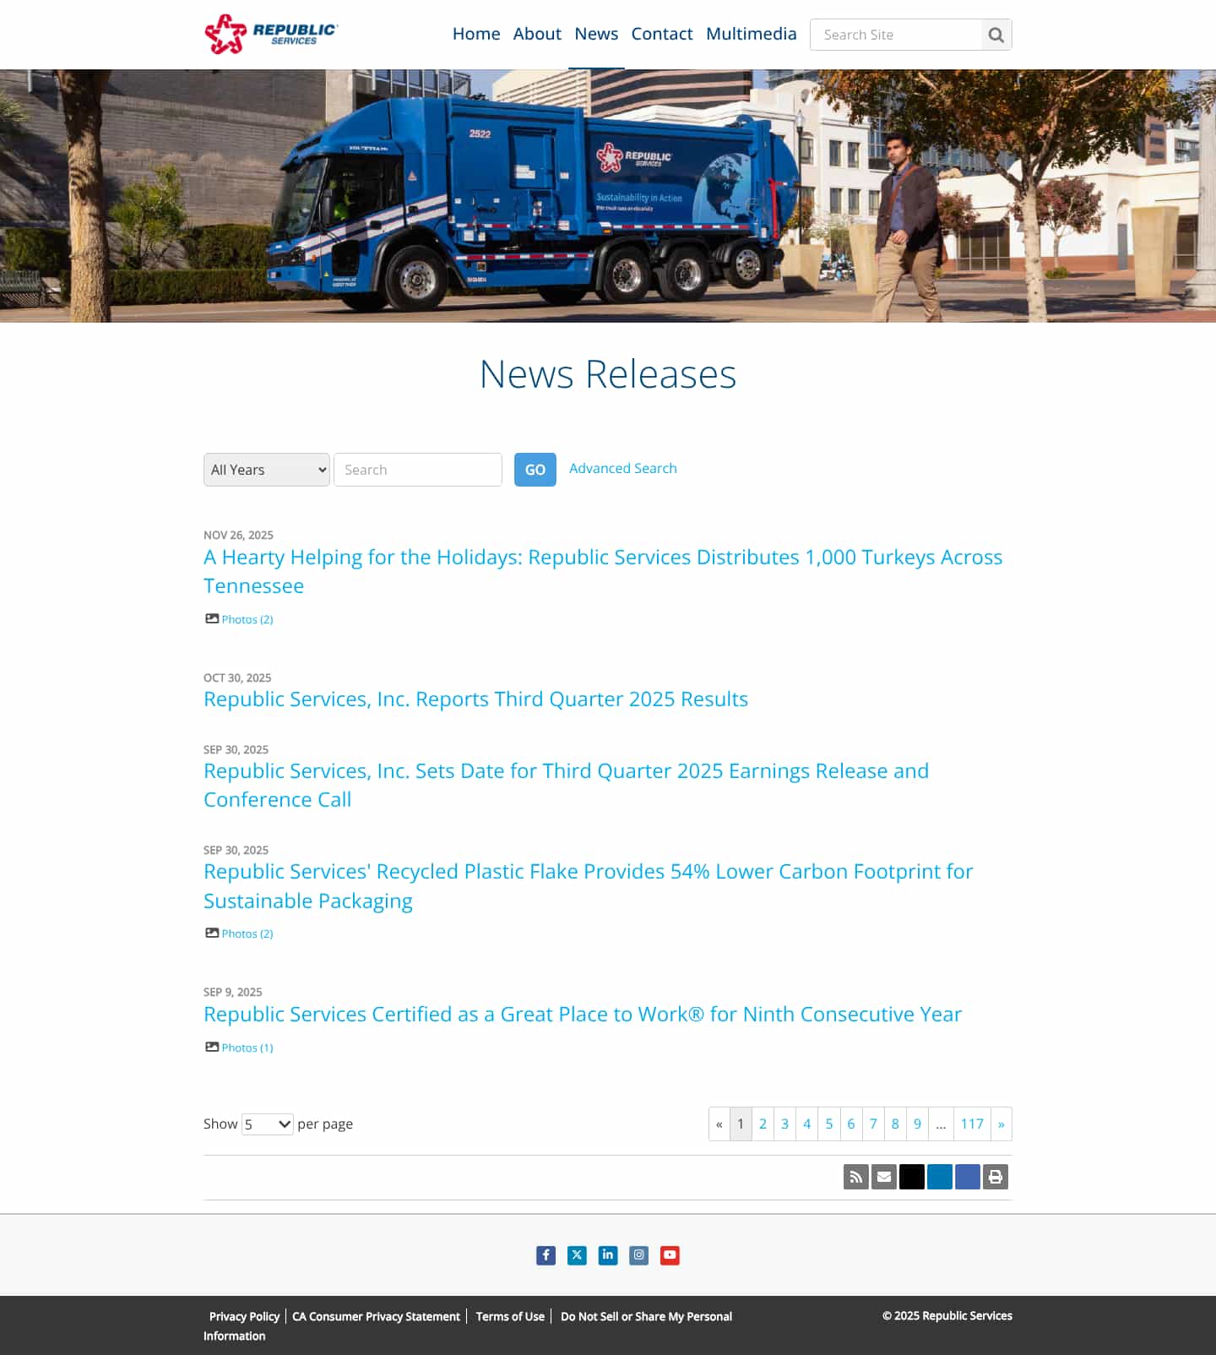
Task: Go to pagination page 3
Action: pyautogui.click(x=784, y=1124)
